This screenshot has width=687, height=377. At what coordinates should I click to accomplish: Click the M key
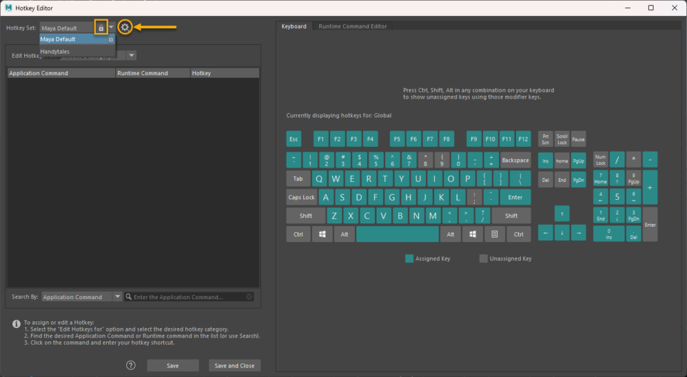click(x=433, y=216)
